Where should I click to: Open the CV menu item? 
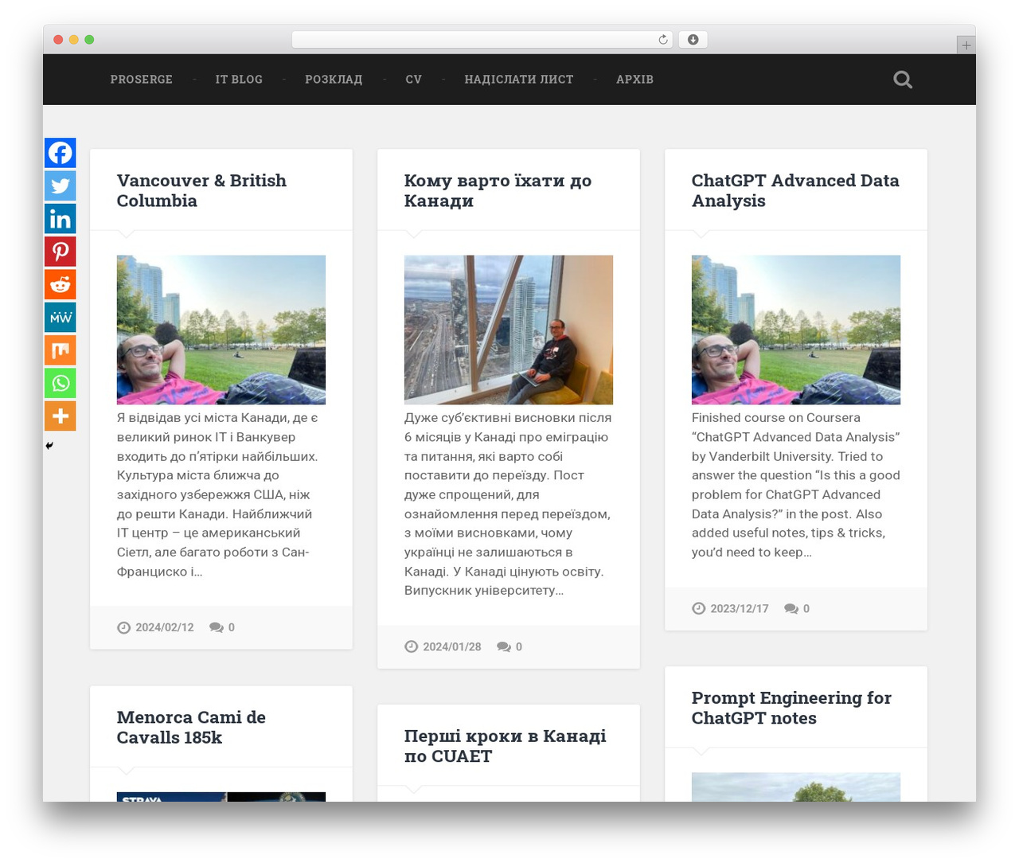[x=413, y=80]
